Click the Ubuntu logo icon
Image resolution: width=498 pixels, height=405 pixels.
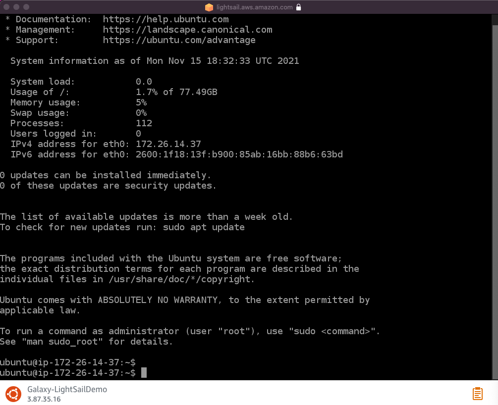tap(13, 394)
